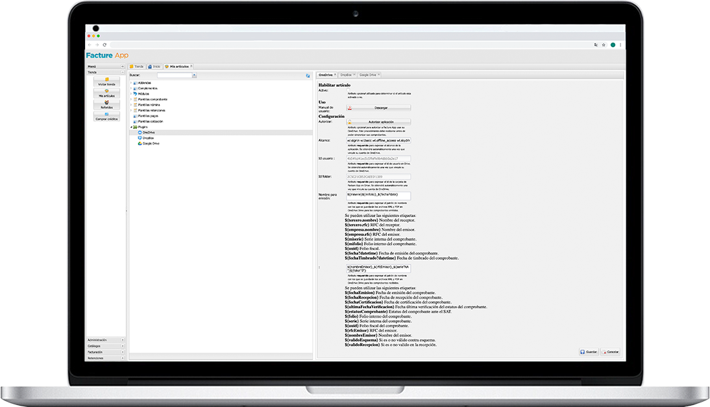Collapse the Plugins tree node
Viewport: 710px width, 407px height.
[x=131, y=127]
